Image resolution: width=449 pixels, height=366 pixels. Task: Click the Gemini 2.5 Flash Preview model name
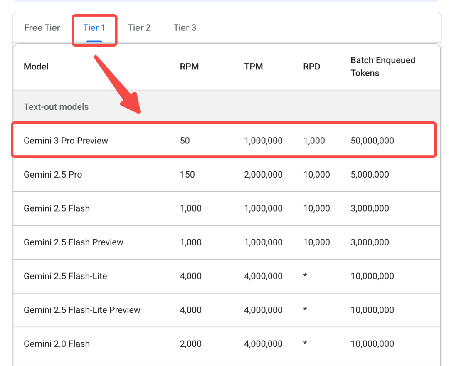tap(74, 242)
